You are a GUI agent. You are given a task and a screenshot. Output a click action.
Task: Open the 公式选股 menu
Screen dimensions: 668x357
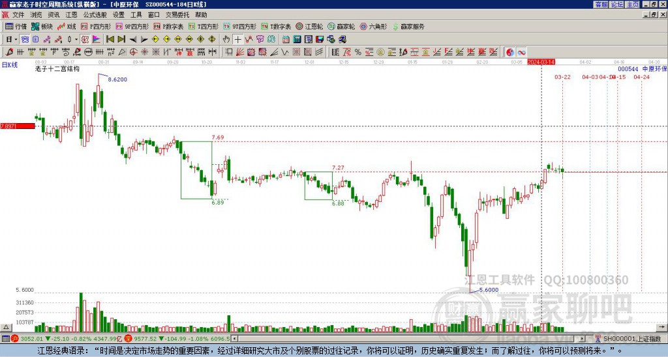95,15
